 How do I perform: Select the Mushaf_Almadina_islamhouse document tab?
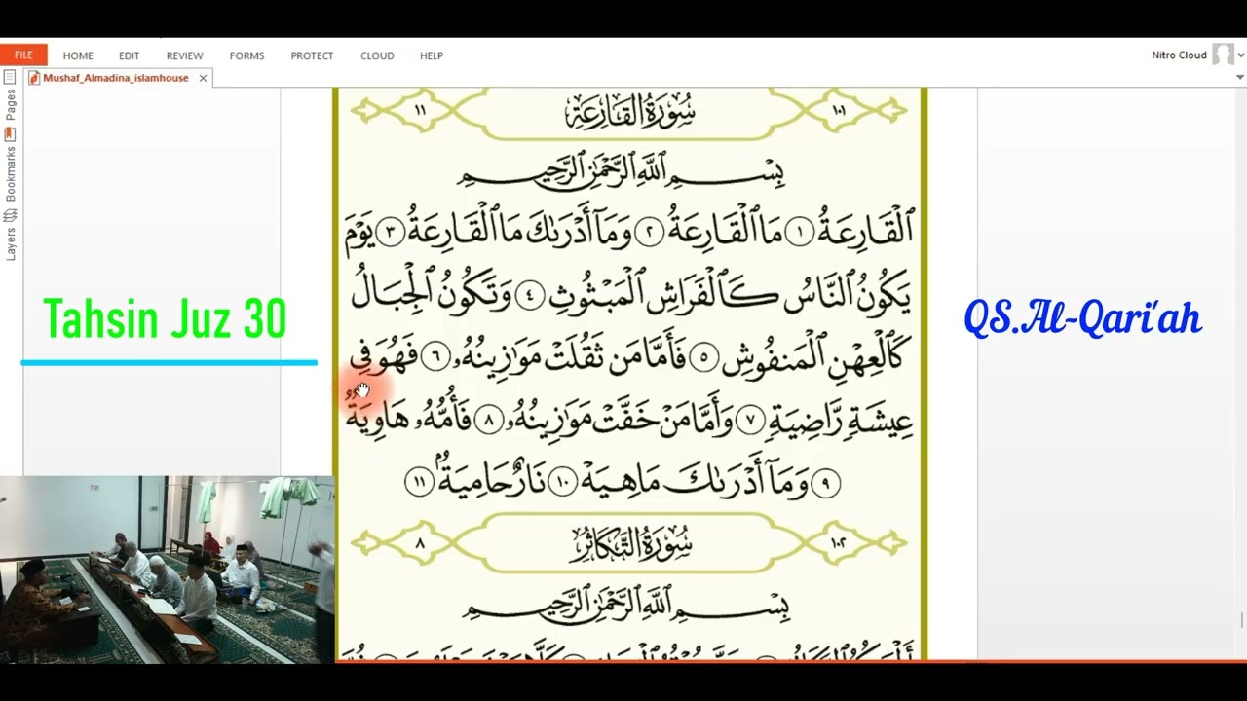point(116,78)
